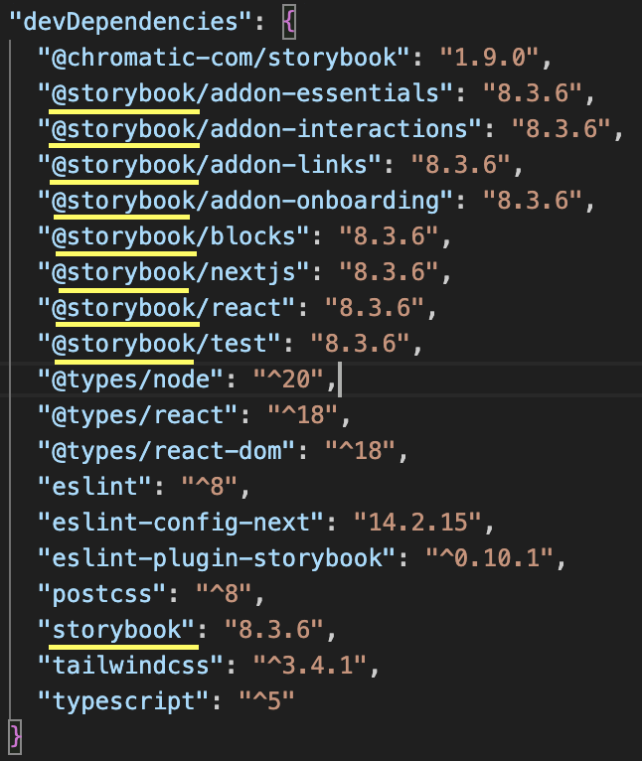Click "@storybook/test" package name
642x761 pixels.
click(x=159, y=344)
